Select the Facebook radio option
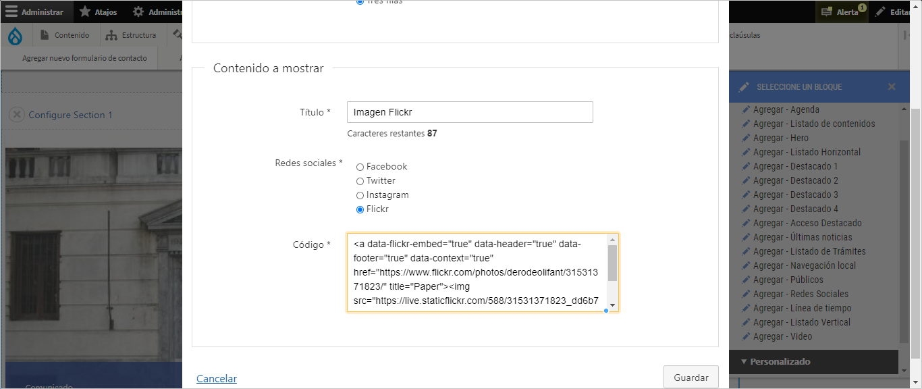This screenshot has width=922, height=389. click(360, 167)
